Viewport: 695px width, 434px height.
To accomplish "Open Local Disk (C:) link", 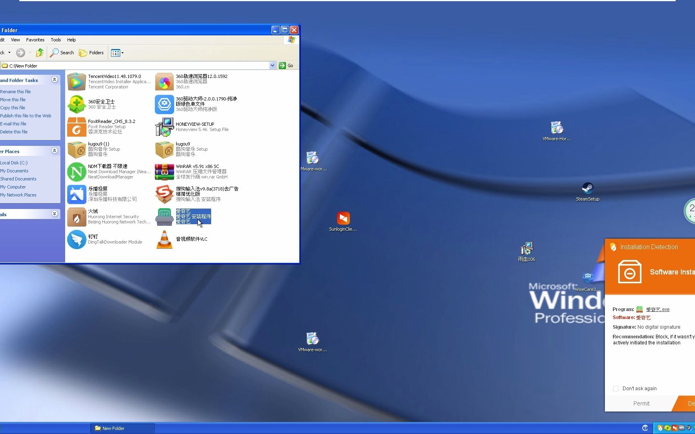I will (14, 163).
